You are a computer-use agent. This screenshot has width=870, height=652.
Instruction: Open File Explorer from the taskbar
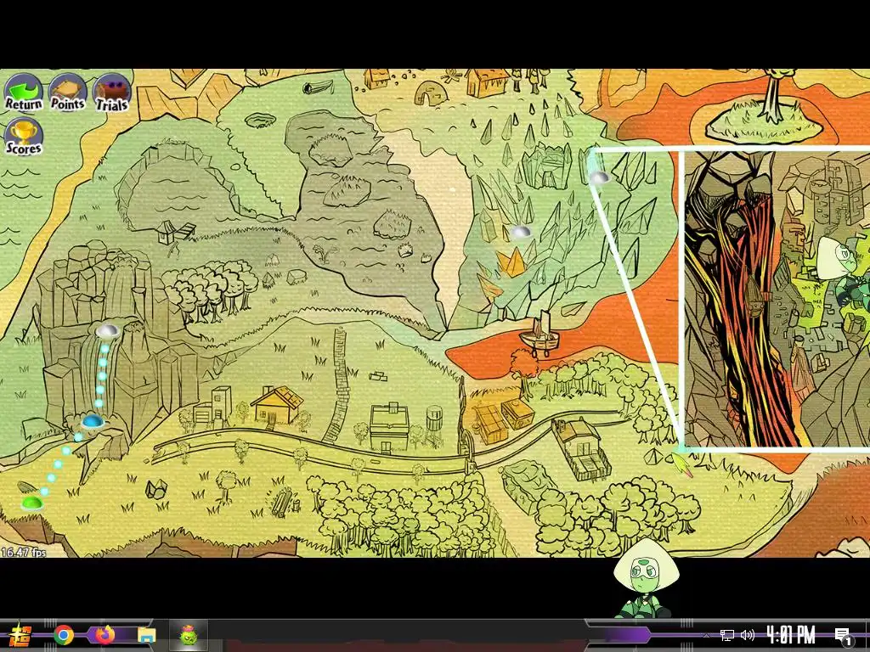[x=146, y=635]
